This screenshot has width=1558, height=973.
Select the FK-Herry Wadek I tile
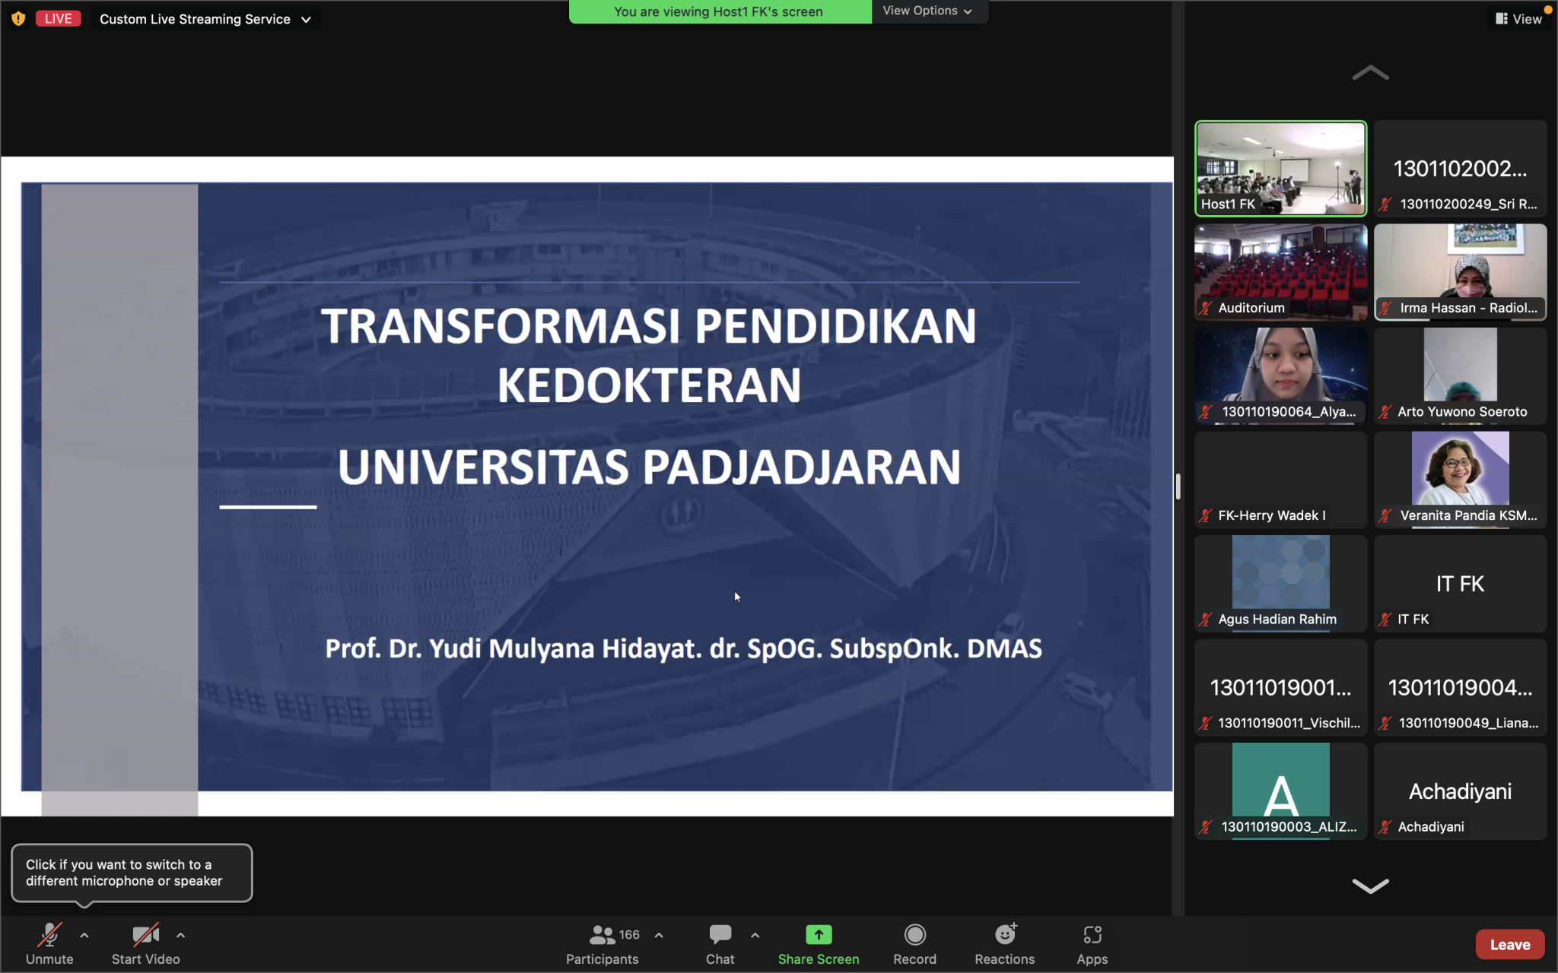click(1280, 480)
